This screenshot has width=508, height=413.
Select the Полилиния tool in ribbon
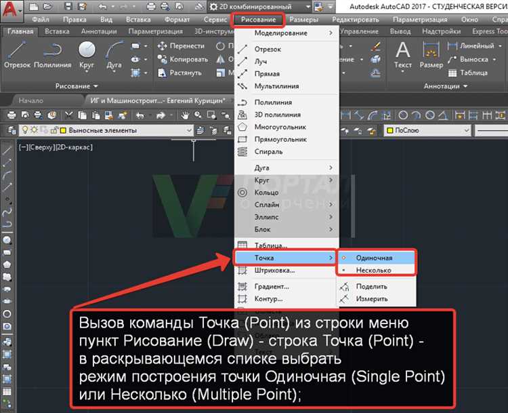[53, 55]
